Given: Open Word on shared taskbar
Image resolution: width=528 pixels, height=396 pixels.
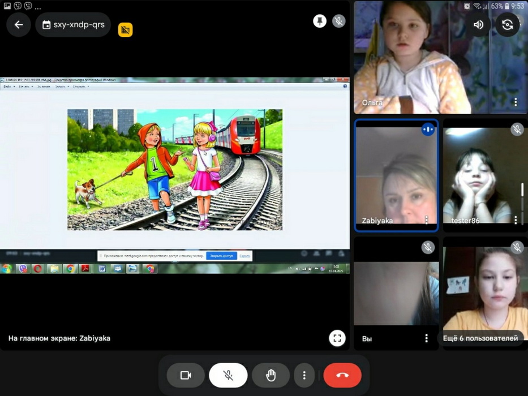Looking at the screenshot, I should click(x=102, y=269).
